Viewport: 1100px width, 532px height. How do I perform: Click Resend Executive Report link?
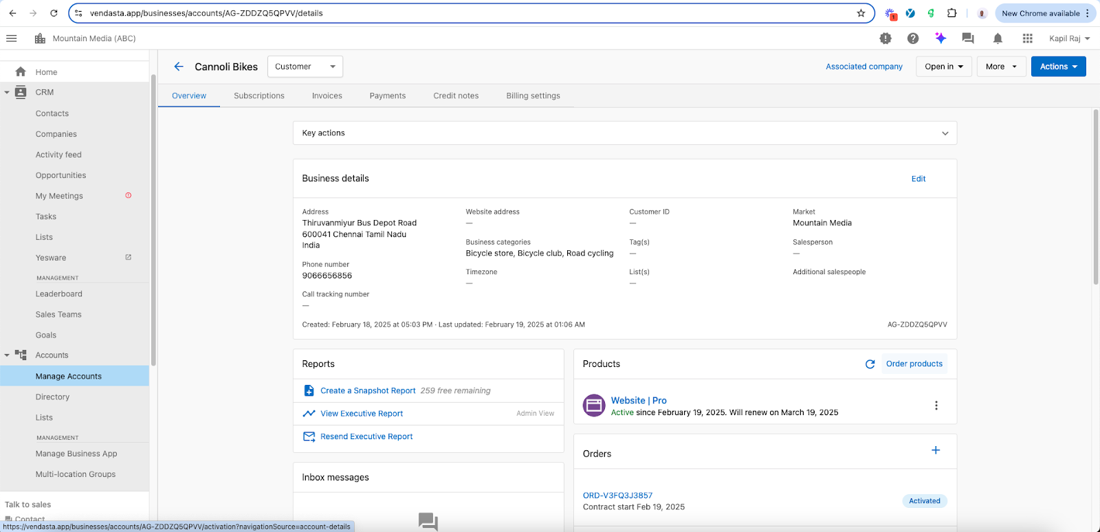click(366, 436)
